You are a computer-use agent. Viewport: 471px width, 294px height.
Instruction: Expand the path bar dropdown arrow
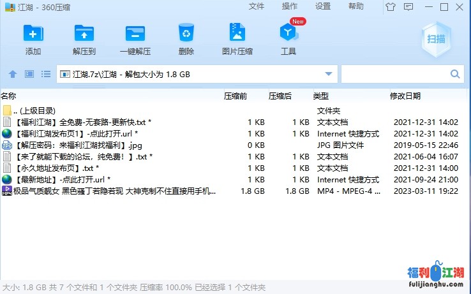pos(329,74)
